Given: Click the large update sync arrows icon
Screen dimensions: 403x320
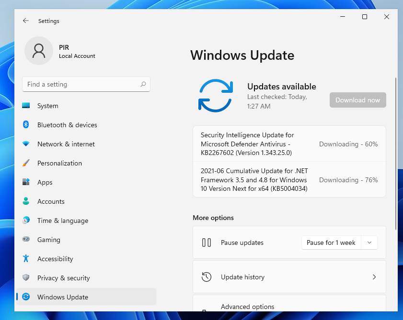Looking at the screenshot, I should click(215, 96).
